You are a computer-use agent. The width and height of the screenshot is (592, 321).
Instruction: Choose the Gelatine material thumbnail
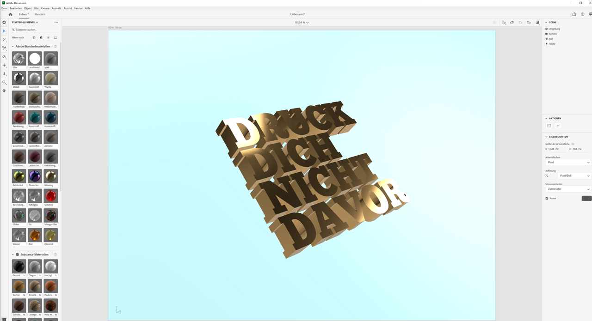(51, 196)
